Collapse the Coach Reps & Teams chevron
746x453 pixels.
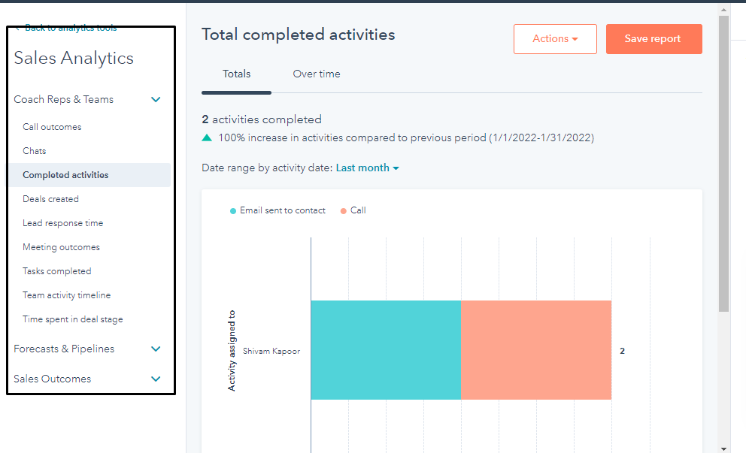click(x=156, y=99)
